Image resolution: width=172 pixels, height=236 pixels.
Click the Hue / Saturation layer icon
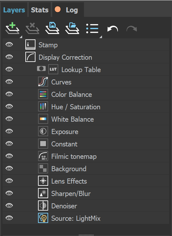pos(43,106)
